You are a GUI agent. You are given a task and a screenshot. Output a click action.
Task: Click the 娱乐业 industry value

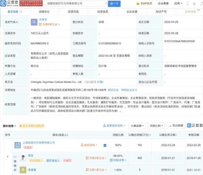tap(35, 66)
